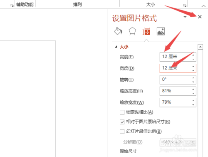Viewport: 208px width, 157px height.
Task: Uncheck 相对于图片原始尺寸(R)
Action: pyautogui.click(x=122, y=122)
